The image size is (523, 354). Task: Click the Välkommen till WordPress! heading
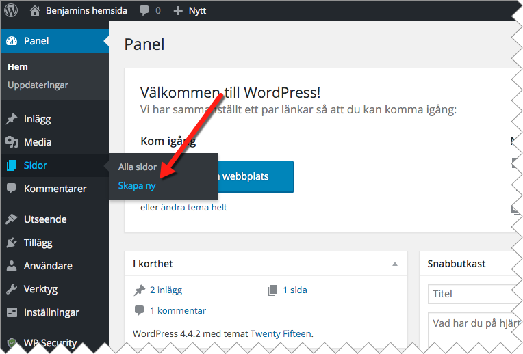(x=231, y=92)
